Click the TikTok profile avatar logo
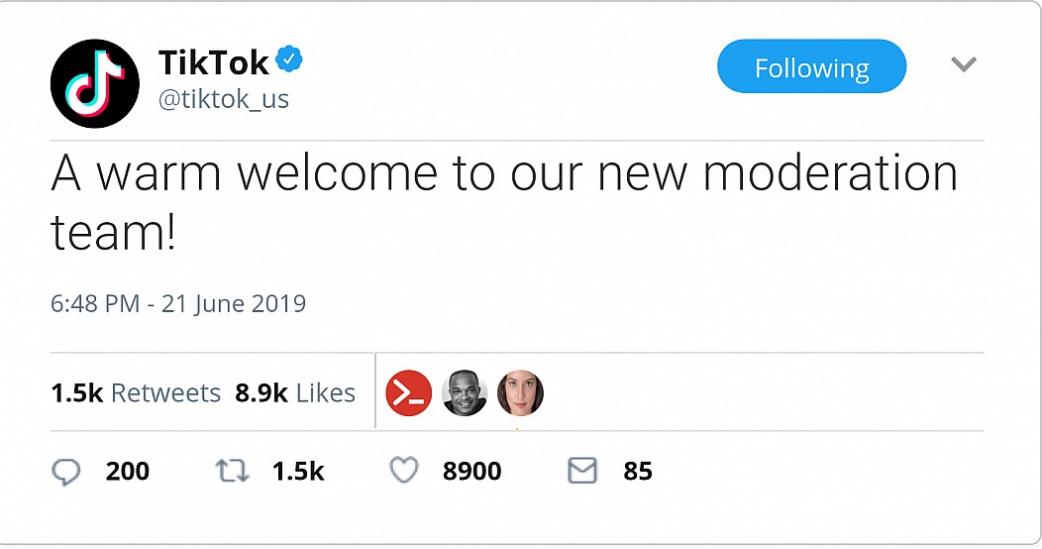 (x=95, y=84)
